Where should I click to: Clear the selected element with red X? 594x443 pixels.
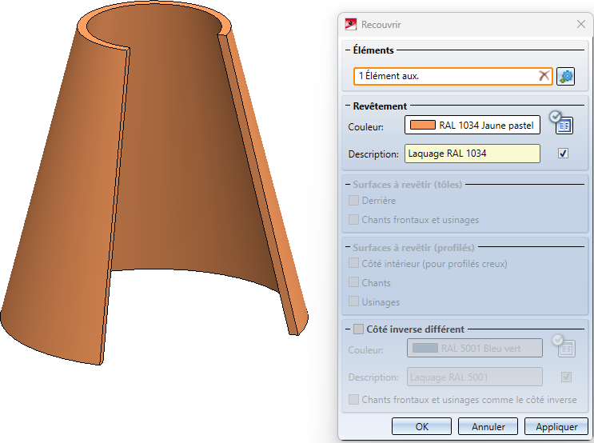click(x=544, y=76)
